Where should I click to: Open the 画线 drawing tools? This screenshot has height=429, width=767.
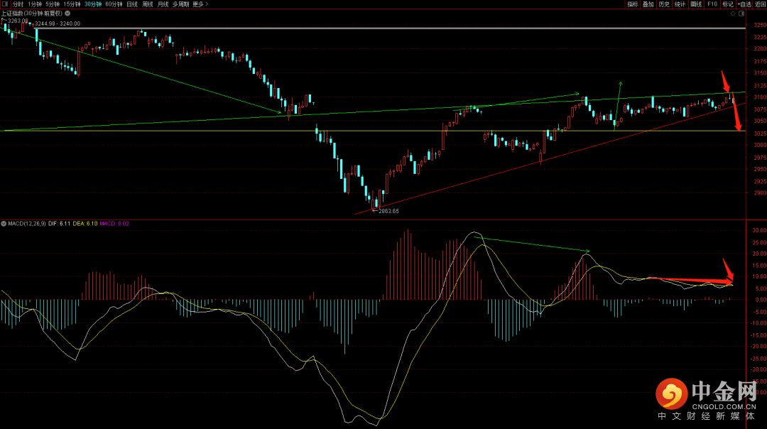696,4
